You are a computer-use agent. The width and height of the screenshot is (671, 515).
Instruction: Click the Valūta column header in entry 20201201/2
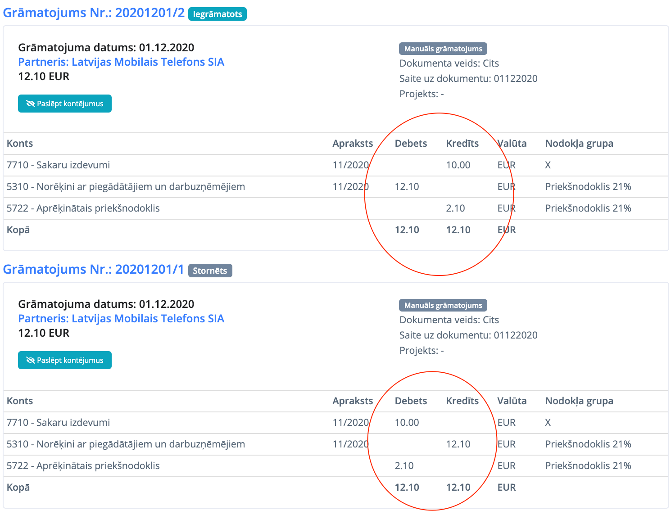coord(512,144)
